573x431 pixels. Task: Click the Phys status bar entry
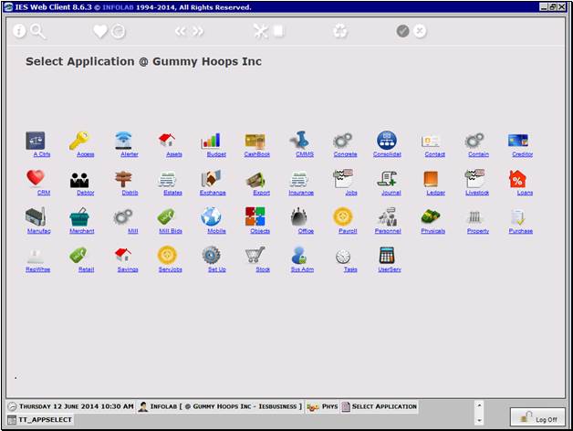click(322, 406)
